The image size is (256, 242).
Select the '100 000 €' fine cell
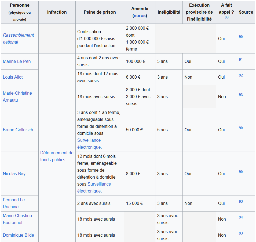point(140,61)
